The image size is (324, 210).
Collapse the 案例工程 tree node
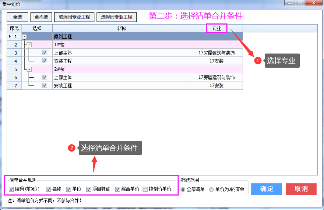[24, 36]
